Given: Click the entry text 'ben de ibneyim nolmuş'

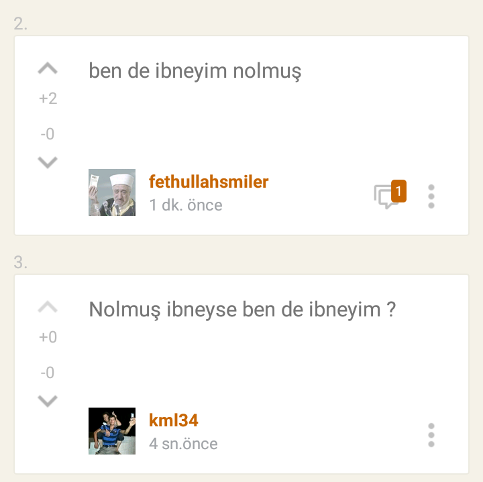Looking at the screenshot, I should 195,72.
